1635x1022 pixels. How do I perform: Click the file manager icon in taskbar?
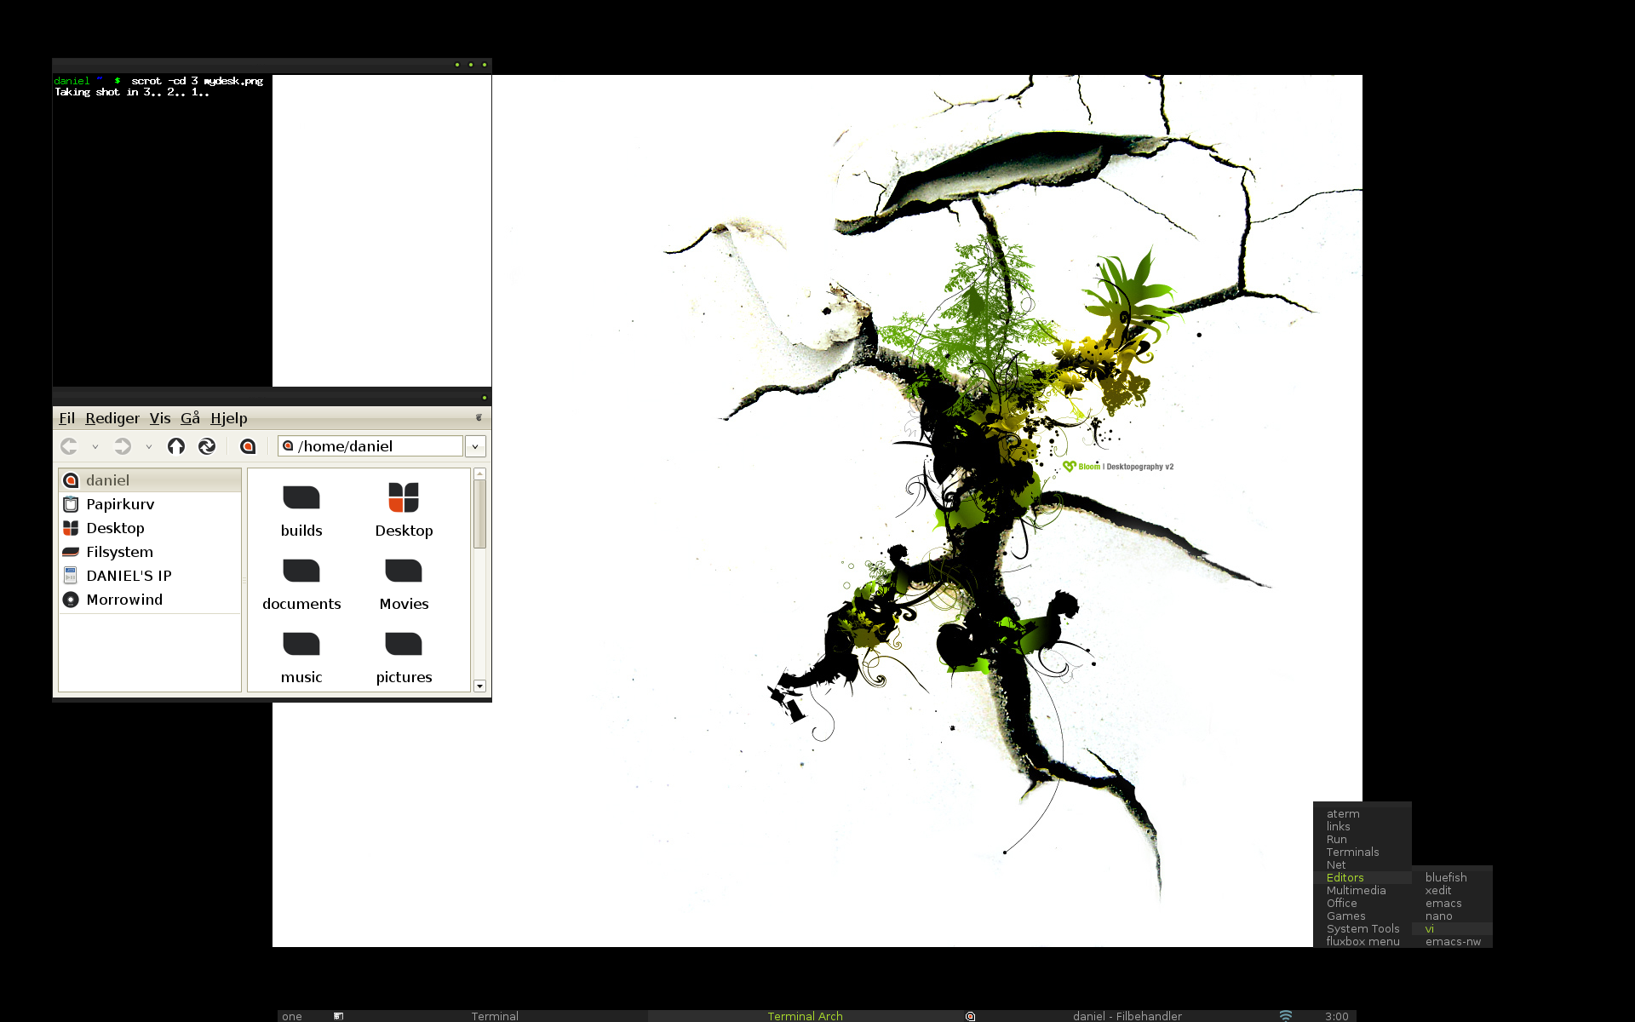click(x=970, y=1016)
